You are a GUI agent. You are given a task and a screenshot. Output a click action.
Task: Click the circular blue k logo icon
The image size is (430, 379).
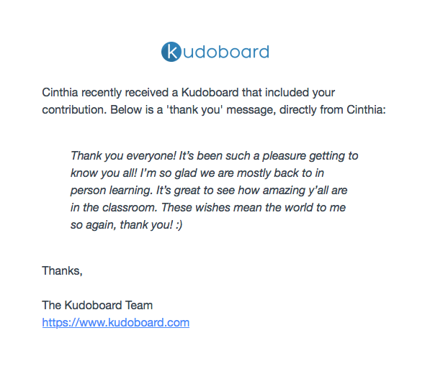point(171,52)
